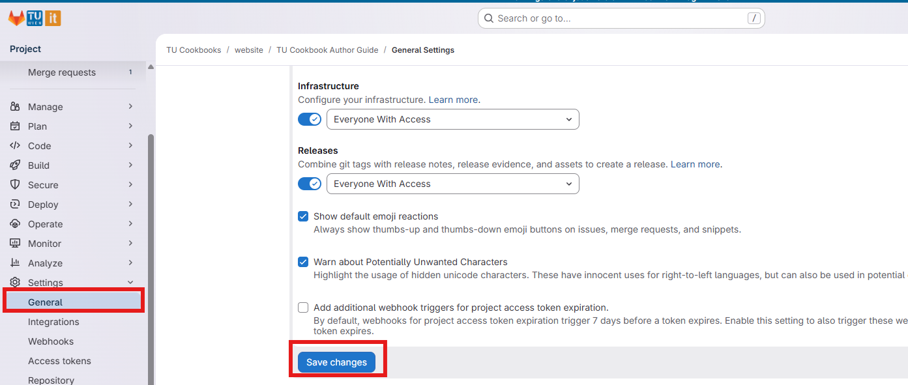Open Releases access level dropdown
This screenshot has width=908, height=385.
click(452, 184)
